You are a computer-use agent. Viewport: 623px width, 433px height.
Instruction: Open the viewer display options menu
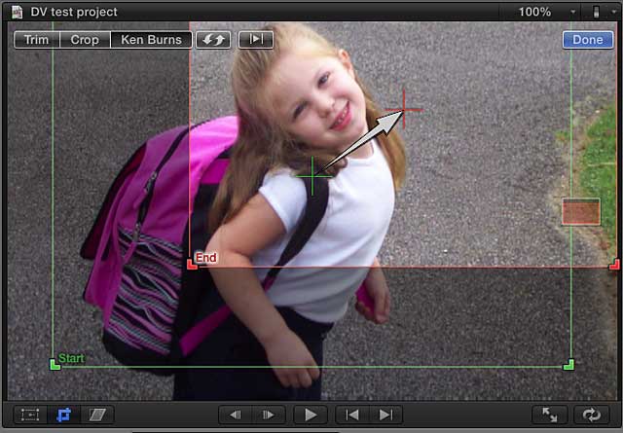point(602,12)
